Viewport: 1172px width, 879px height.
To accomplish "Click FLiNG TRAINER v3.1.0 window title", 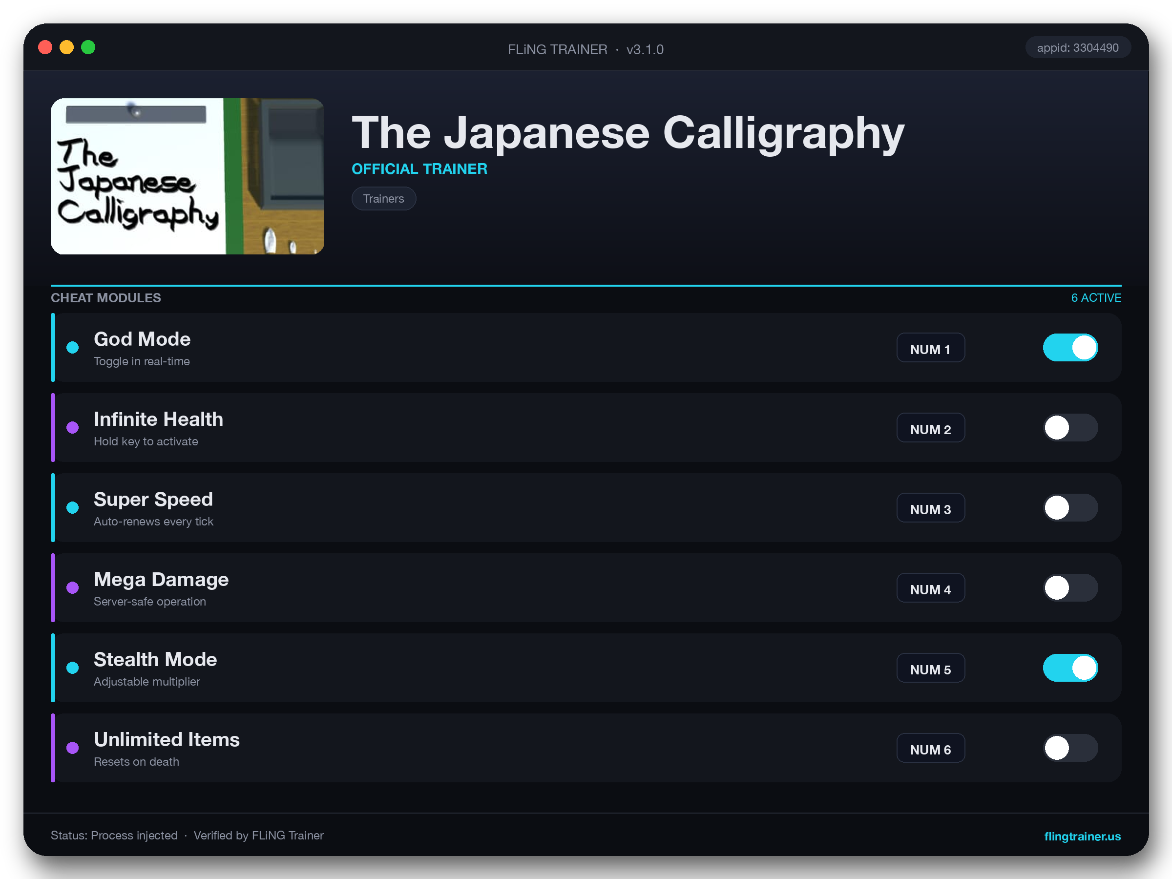I will point(586,49).
